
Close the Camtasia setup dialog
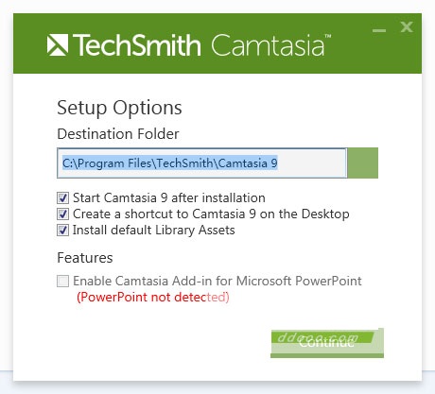pyautogui.click(x=407, y=27)
